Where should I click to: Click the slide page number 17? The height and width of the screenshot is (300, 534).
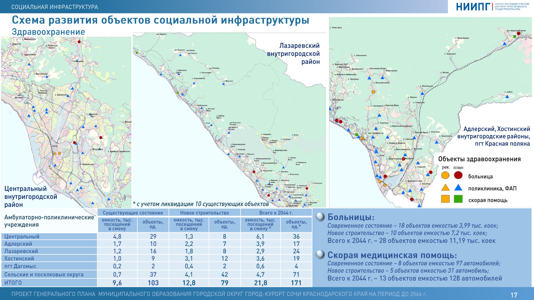[514, 295]
